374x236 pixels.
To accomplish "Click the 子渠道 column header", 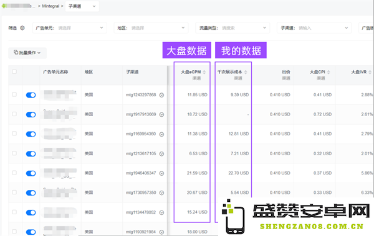I will coord(132,72).
